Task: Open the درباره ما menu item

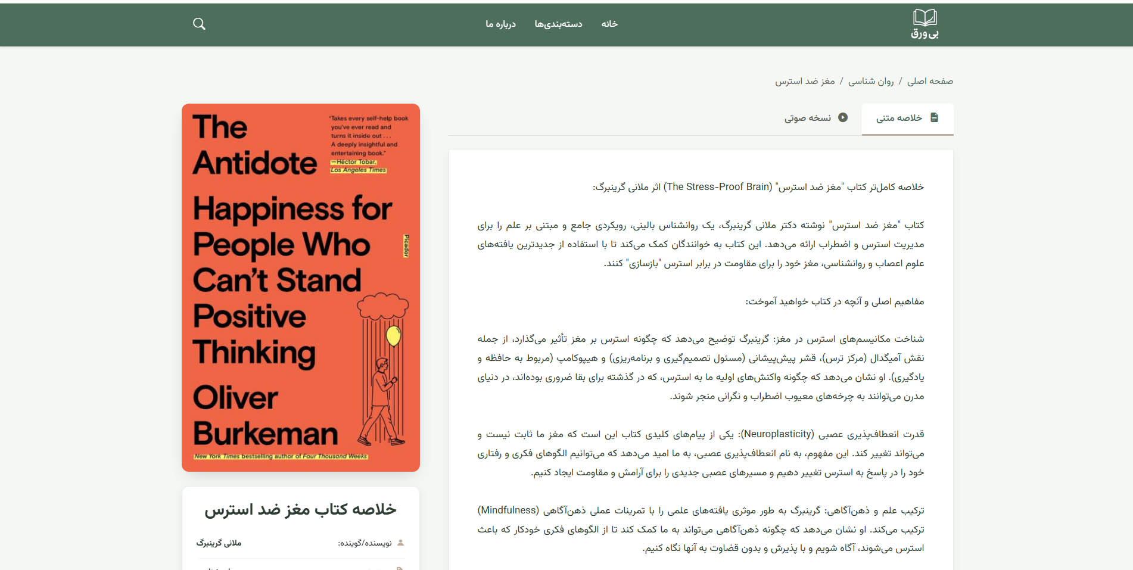Action: click(500, 24)
